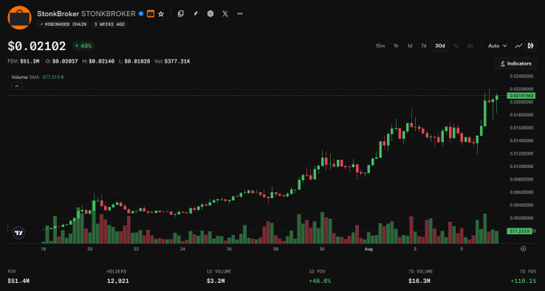Open the three-dot more options menu
545x291 pixels.
click(x=240, y=14)
